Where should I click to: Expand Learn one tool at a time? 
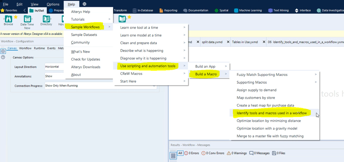tap(151, 28)
